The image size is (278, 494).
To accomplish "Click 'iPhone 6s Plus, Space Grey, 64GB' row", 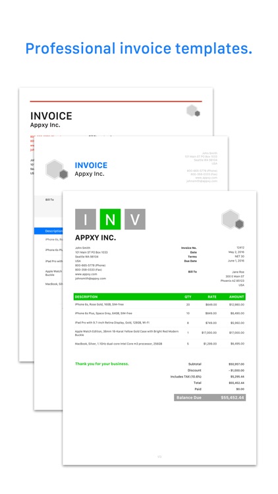I will [x=159, y=314].
